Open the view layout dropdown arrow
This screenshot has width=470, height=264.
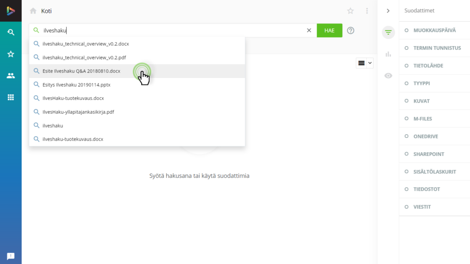coord(370,63)
